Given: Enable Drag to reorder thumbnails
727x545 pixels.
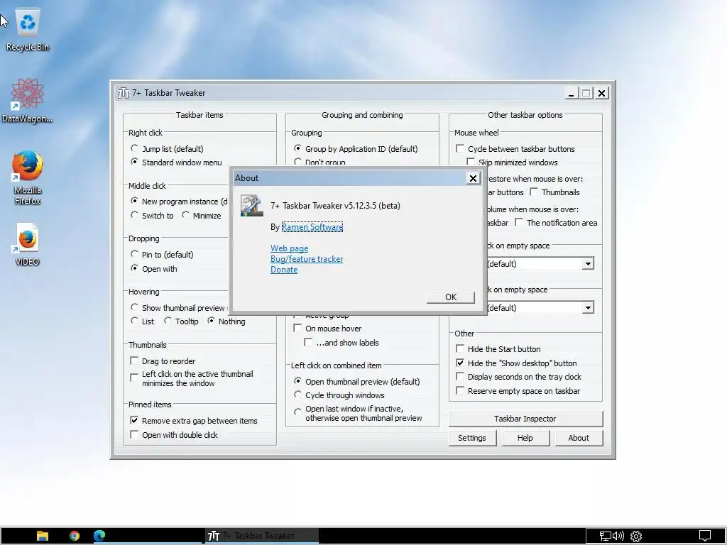Looking at the screenshot, I should point(134,360).
